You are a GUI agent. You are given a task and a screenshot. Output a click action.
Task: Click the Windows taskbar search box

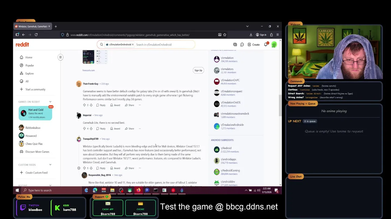[x=52, y=190]
